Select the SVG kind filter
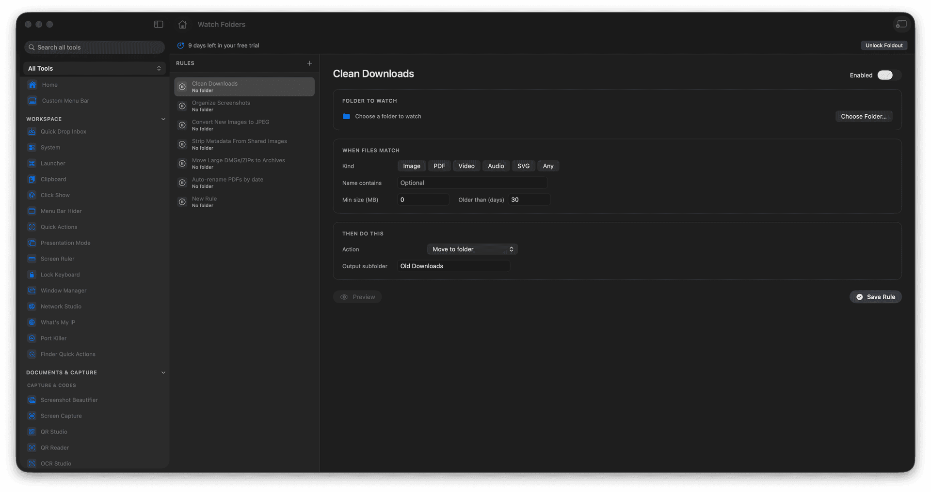This screenshot has height=492, width=931. point(524,166)
